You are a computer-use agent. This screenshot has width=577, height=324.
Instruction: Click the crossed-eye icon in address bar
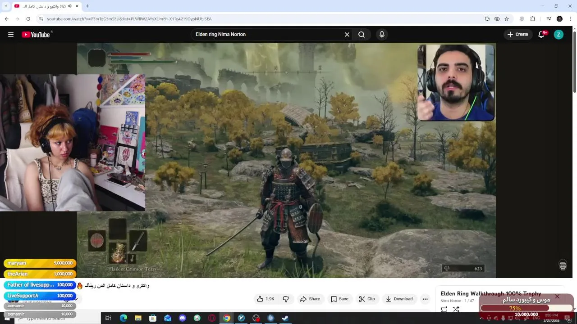coord(497,19)
